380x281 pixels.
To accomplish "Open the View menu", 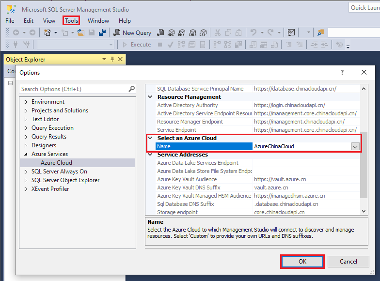I will (49, 21).
